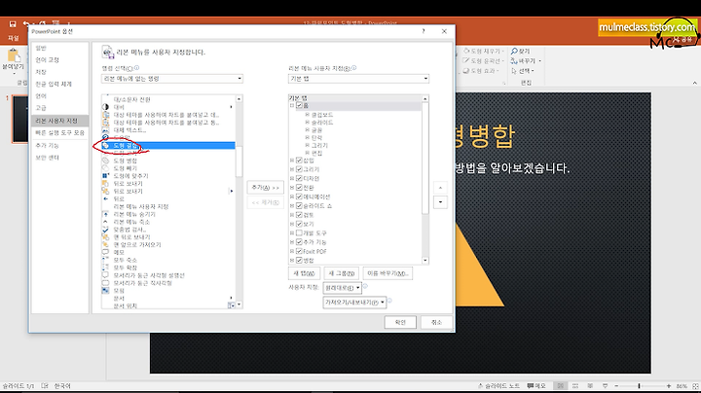701x393 pixels.
Task: Open the 빠른 실행 도구 모음 category
Action: 60,132
